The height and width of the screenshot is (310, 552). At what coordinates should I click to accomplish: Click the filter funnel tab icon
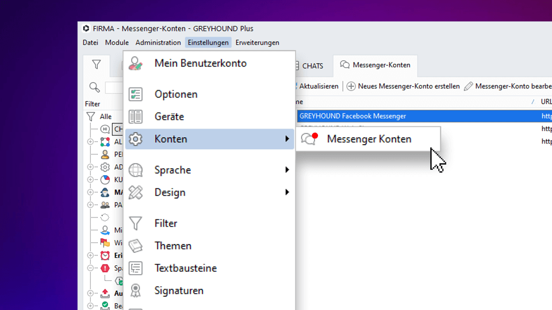[x=97, y=64]
